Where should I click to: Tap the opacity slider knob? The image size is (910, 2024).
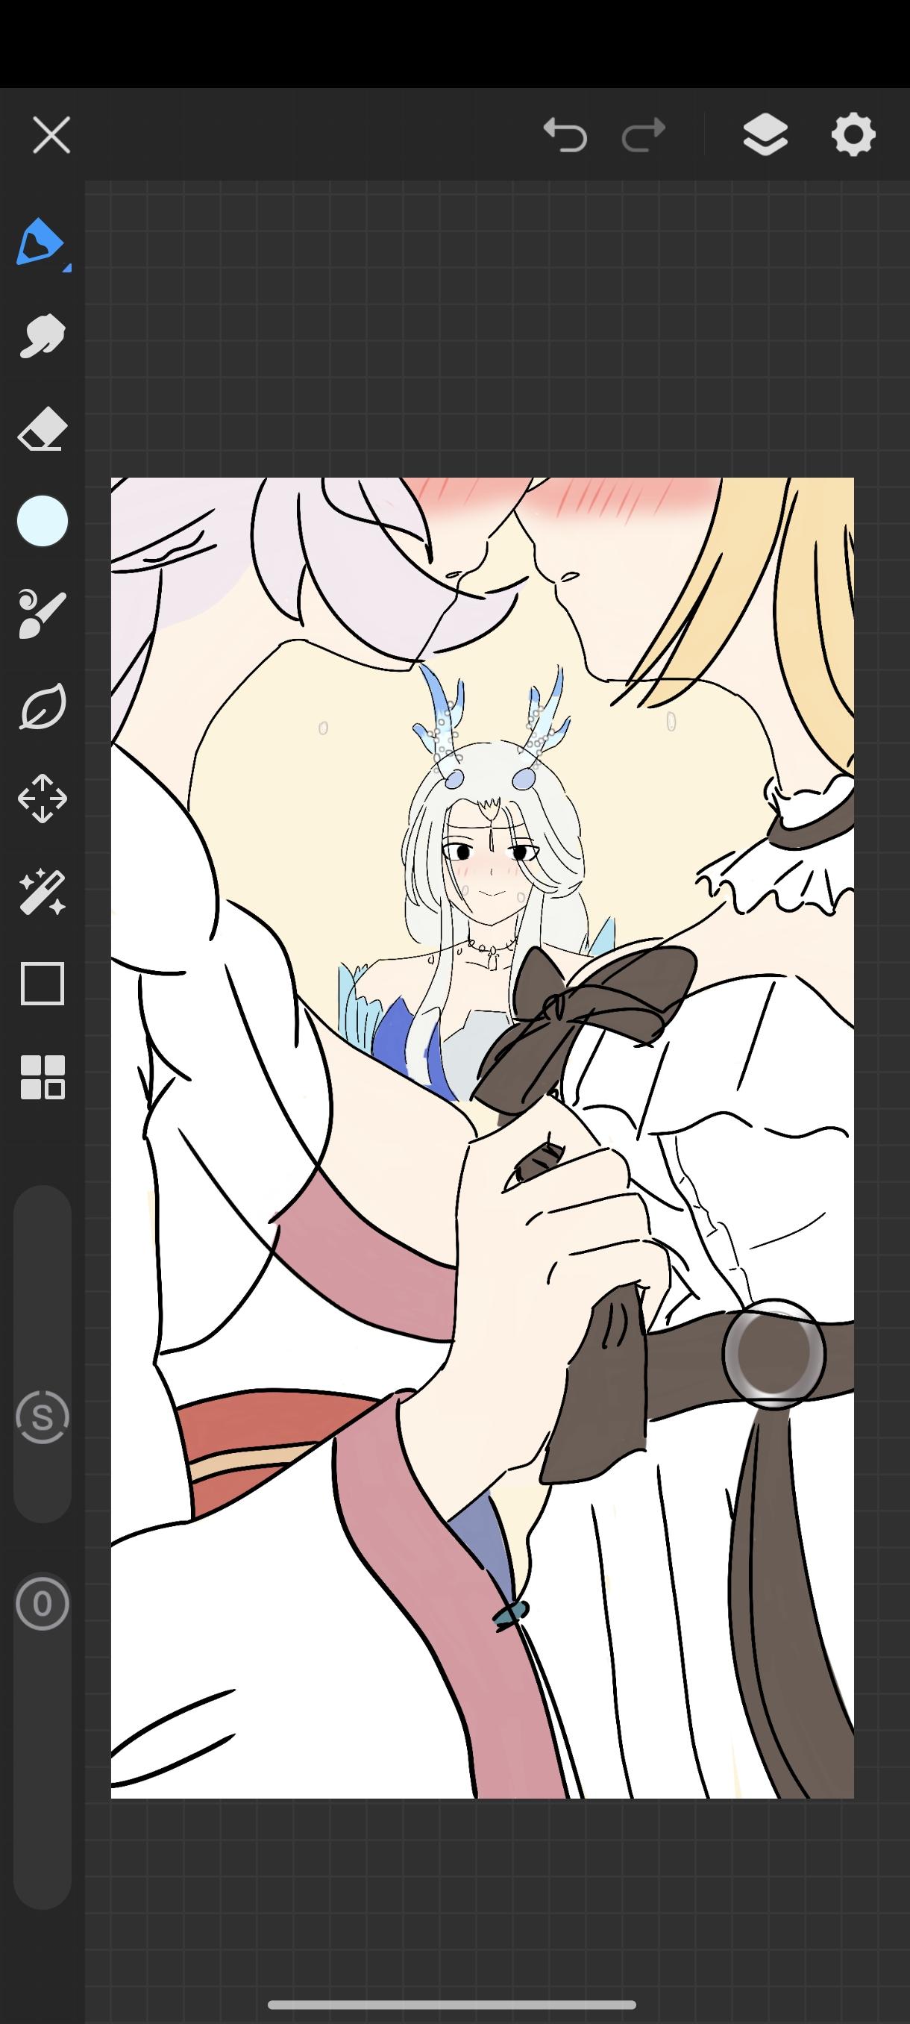click(x=43, y=1604)
